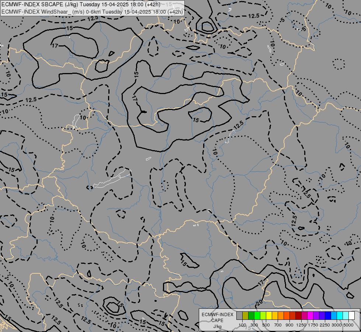This screenshot has width=361, height=332.
Task: Click the 300 tick label in legend
Action: point(254,325)
